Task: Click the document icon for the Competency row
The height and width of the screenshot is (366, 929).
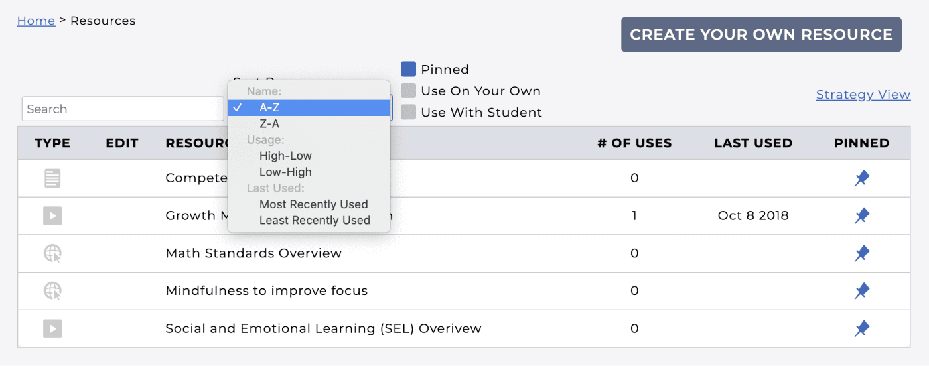Action: click(52, 178)
